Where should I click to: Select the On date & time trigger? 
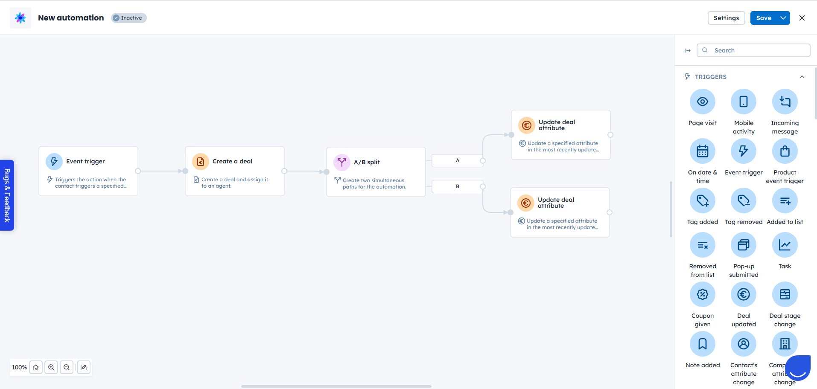pos(702,151)
